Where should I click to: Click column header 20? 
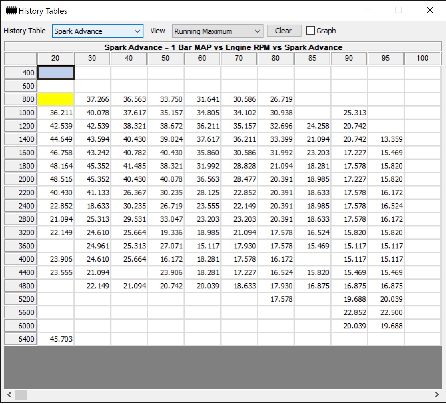click(55, 58)
